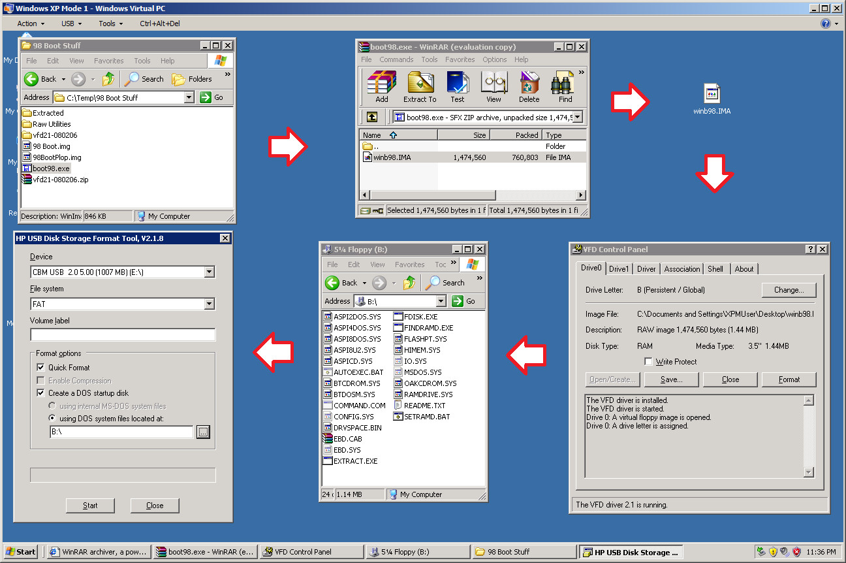The image size is (846, 563).
Task: Open the File system dropdown showing FAT
Action: 209,304
